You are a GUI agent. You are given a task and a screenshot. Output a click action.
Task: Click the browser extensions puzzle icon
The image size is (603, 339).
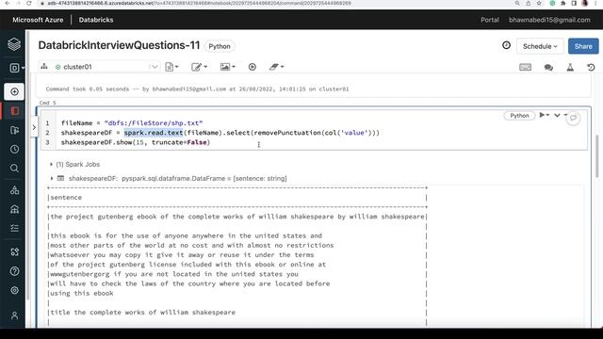(563, 3)
